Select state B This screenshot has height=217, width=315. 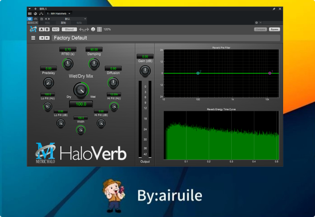[47, 29]
